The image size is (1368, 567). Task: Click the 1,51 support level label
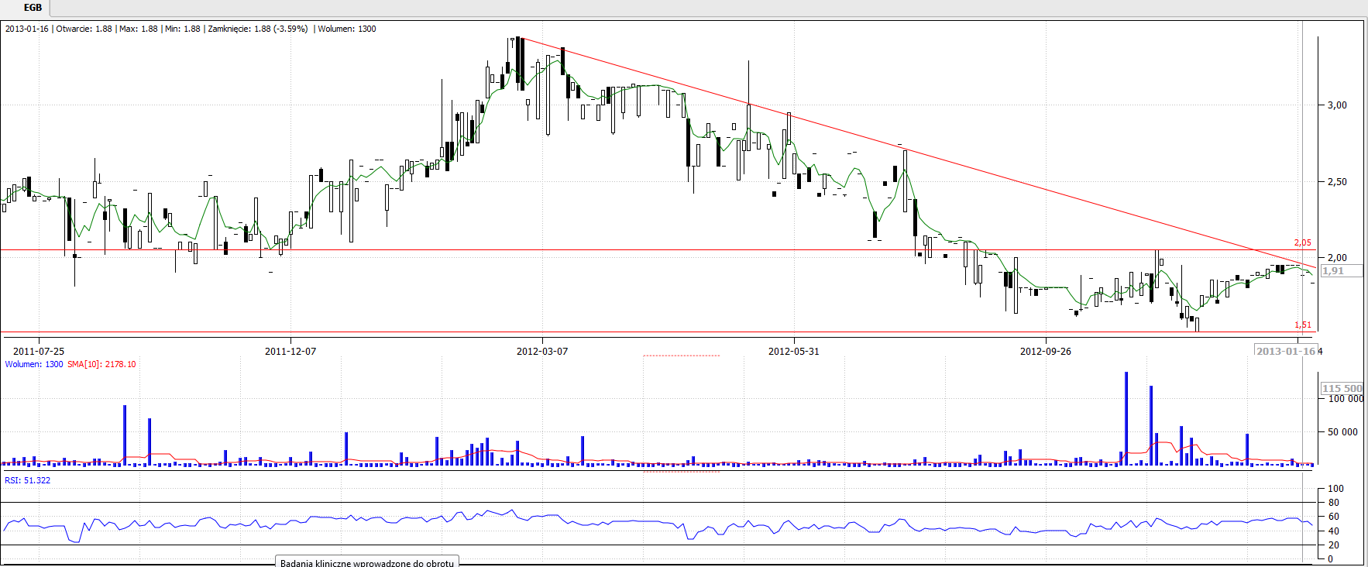click(x=1302, y=325)
